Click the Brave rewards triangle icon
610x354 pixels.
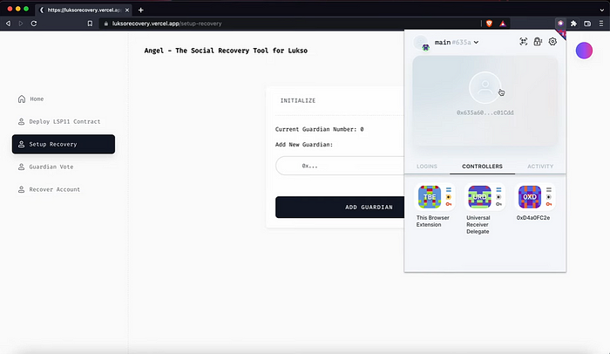(503, 24)
